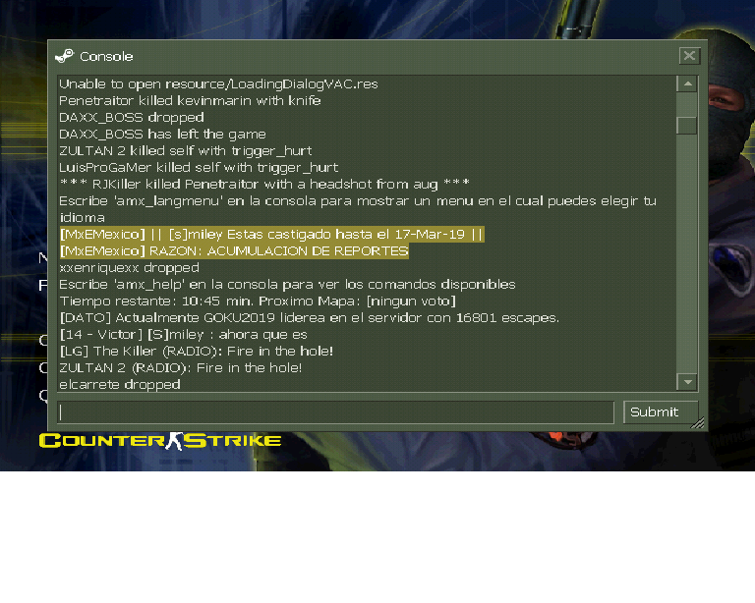Click the LoadingDialogVAC.res error line
The height and width of the screenshot is (603, 755).
218,84
